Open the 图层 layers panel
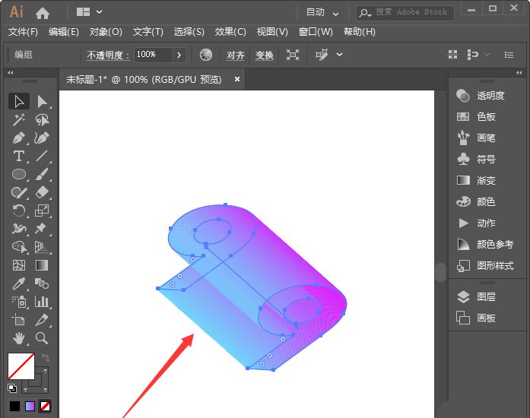 click(486, 297)
